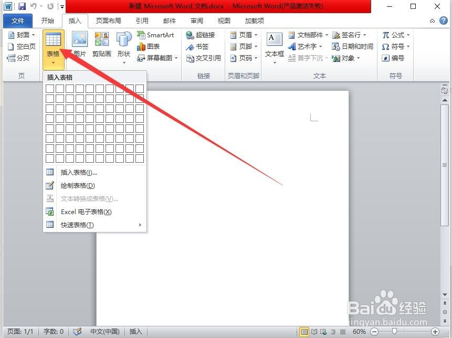Select the top-left cell of table grid
452x338 pixels.
tap(50, 89)
